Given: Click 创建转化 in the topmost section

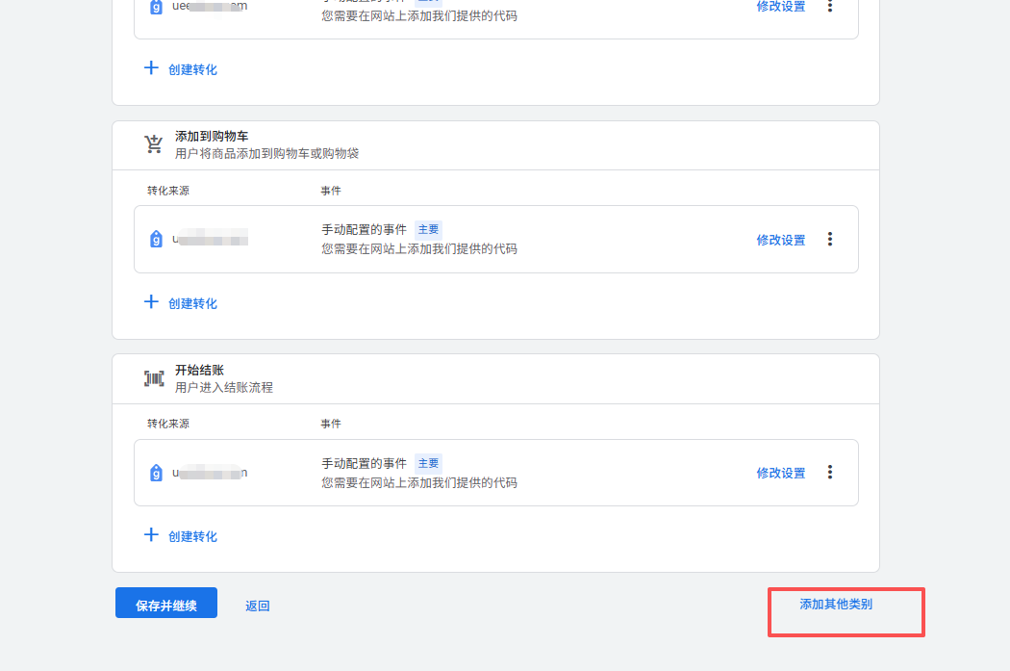Looking at the screenshot, I should (x=192, y=69).
